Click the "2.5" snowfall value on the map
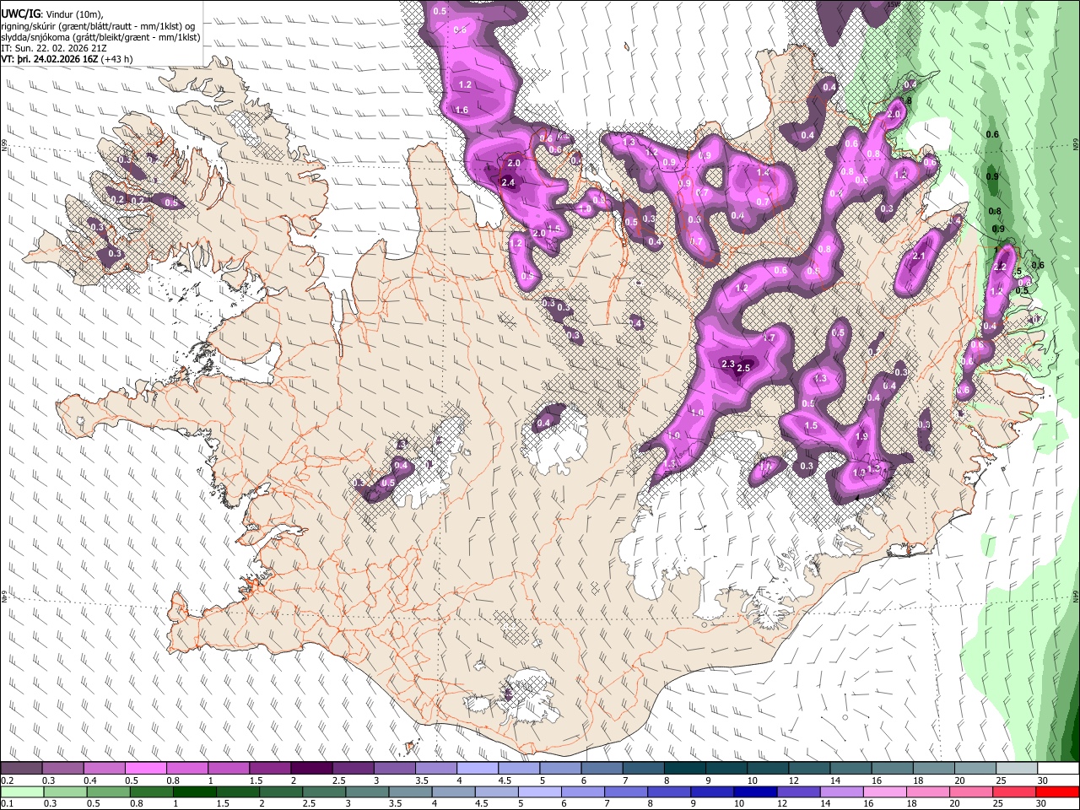Screen dimensions: 1080x810 click(x=744, y=368)
